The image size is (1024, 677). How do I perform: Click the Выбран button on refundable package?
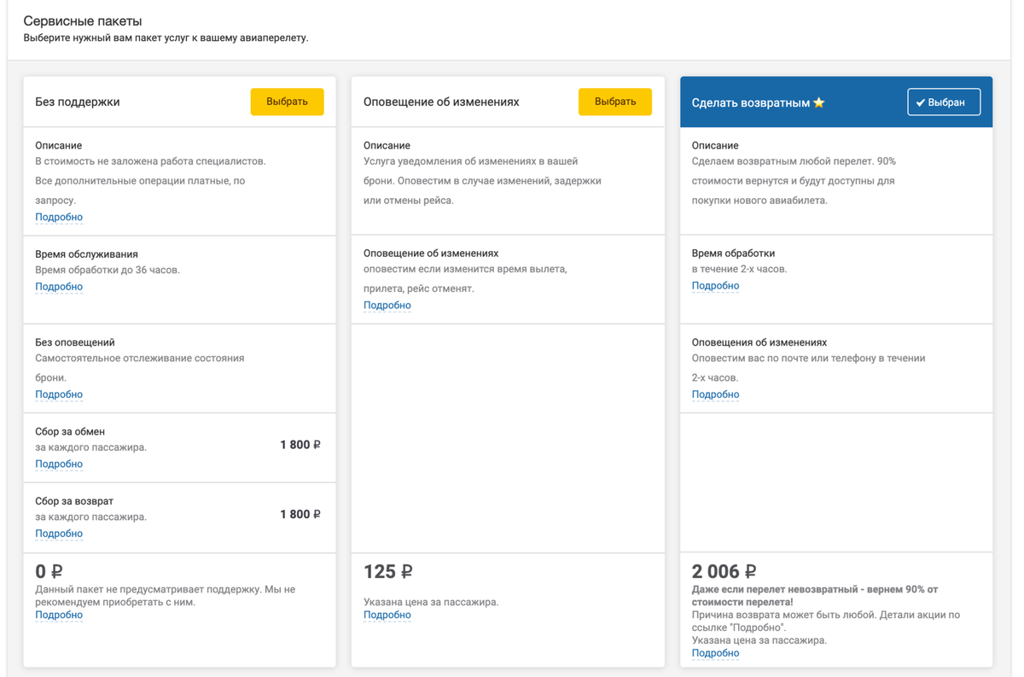pos(943,102)
